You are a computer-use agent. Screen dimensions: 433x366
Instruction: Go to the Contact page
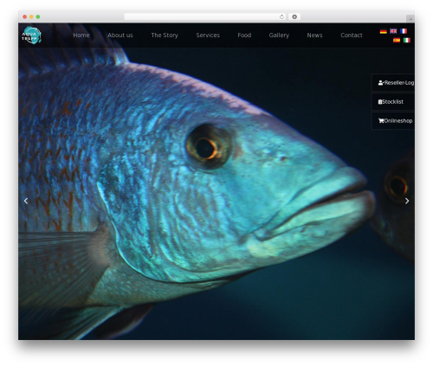352,35
